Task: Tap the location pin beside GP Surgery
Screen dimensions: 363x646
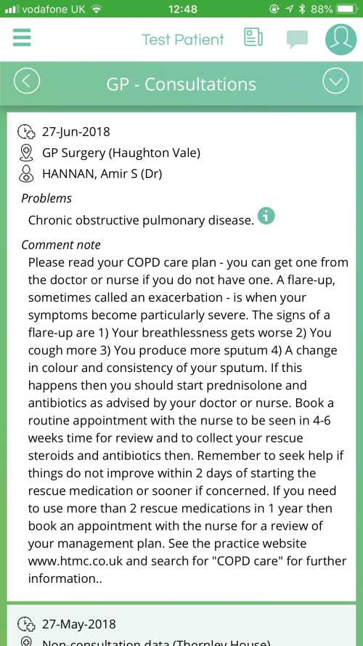Action: (26, 153)
